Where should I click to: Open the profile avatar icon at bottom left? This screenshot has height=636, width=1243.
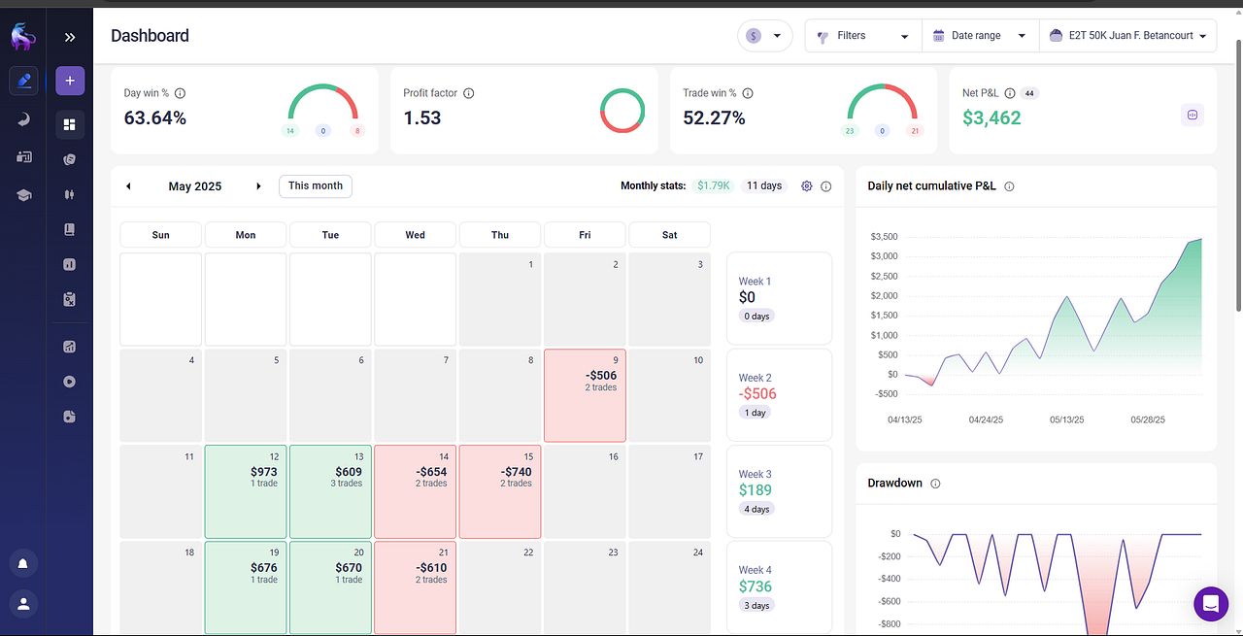tap(23, 603)
